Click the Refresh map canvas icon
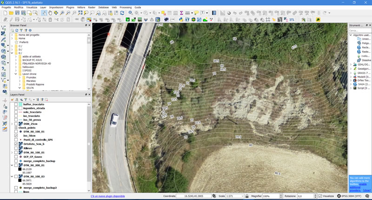This screenshot has width=372, height=200. tap(122, 13)
